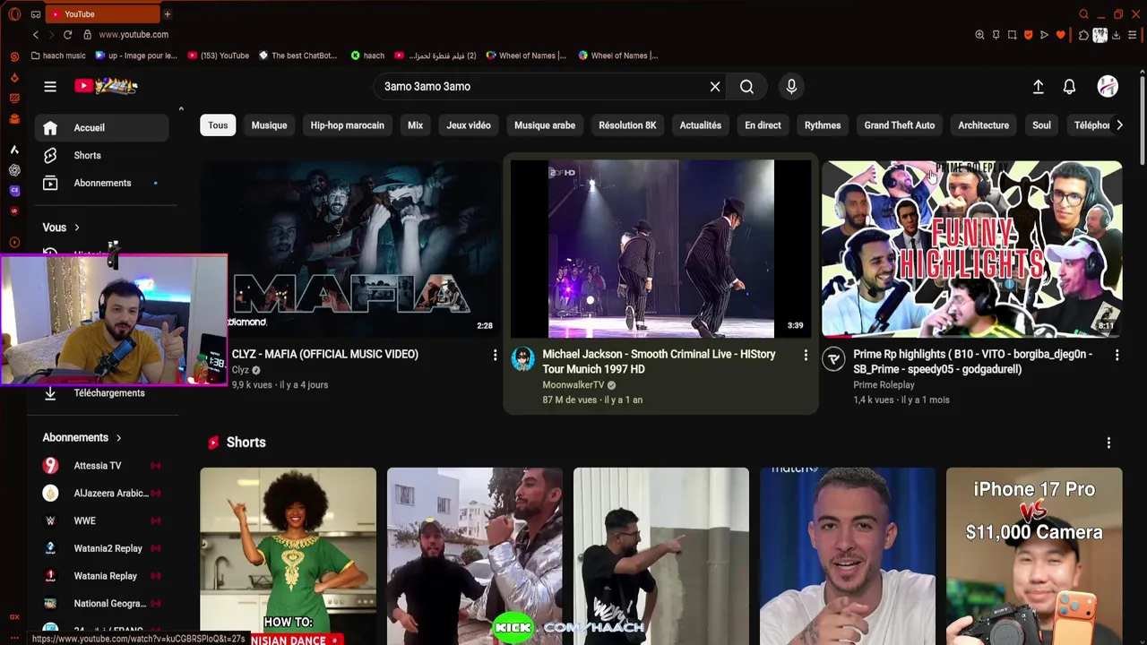Open the notifications bell
The width and height of the screenshot is (1147, 645).
[x=1069, y=87]
